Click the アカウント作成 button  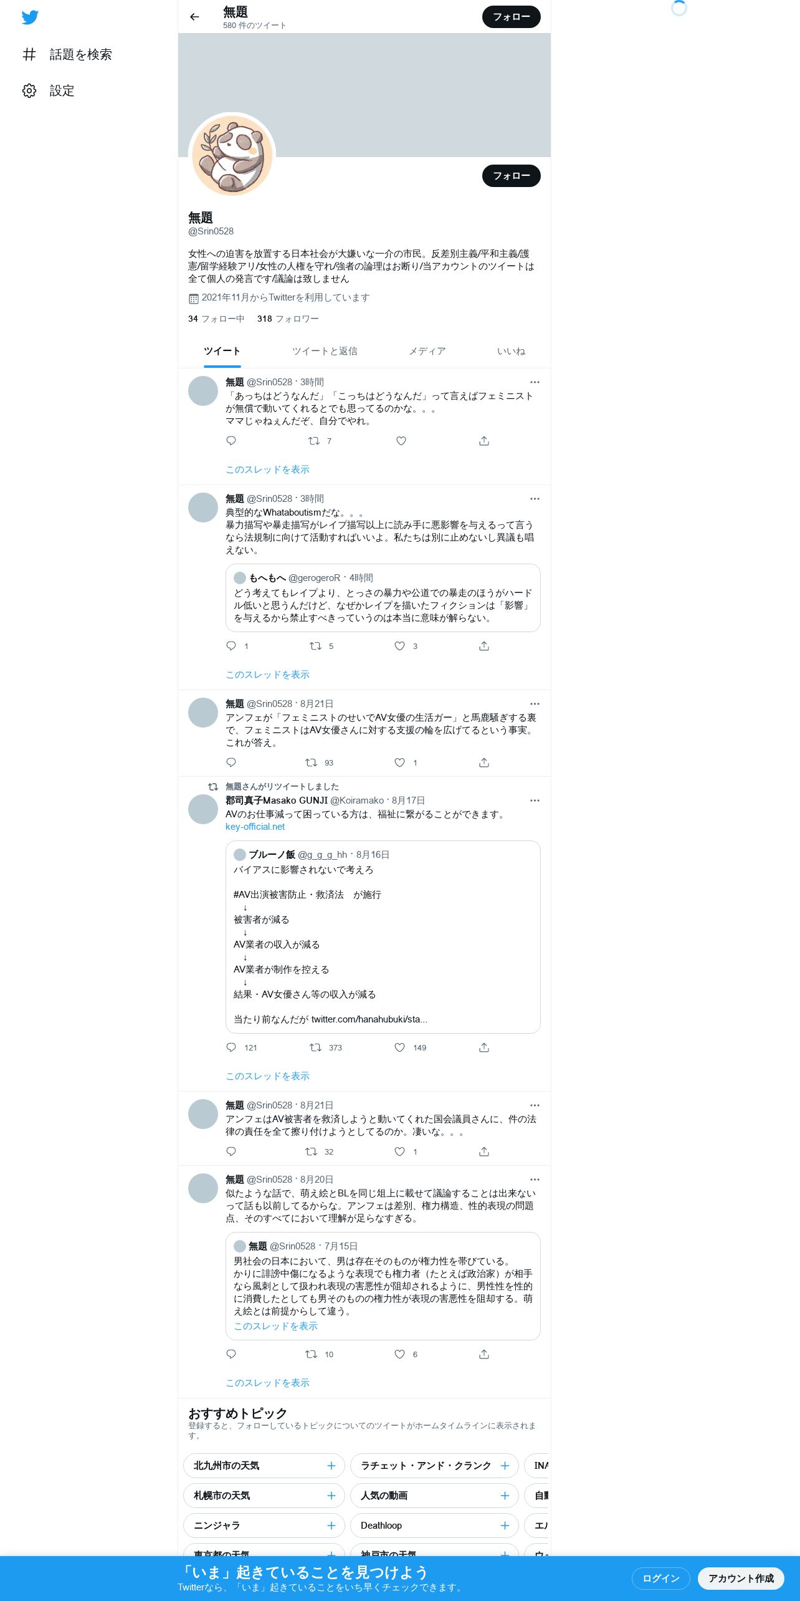coord(741,1578)
